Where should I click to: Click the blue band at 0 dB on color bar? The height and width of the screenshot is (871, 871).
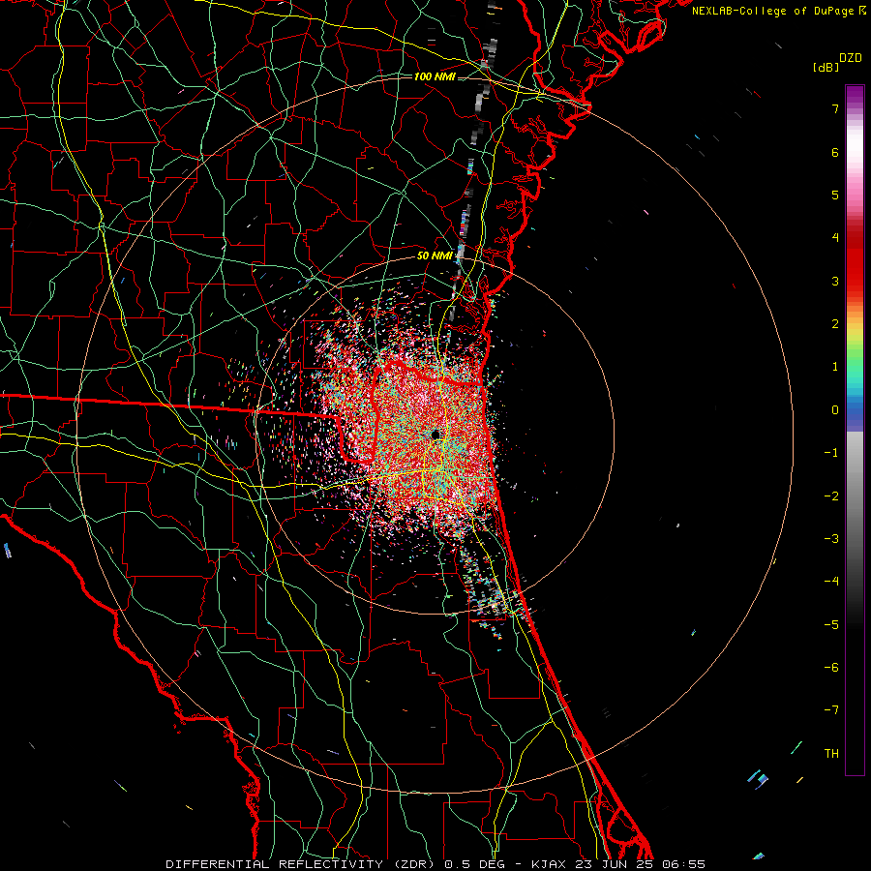tap(855, 411)
